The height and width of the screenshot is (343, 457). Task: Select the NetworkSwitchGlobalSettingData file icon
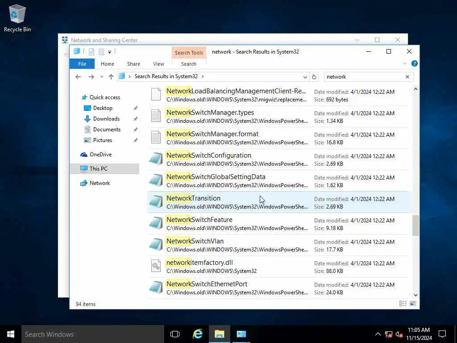156,180
